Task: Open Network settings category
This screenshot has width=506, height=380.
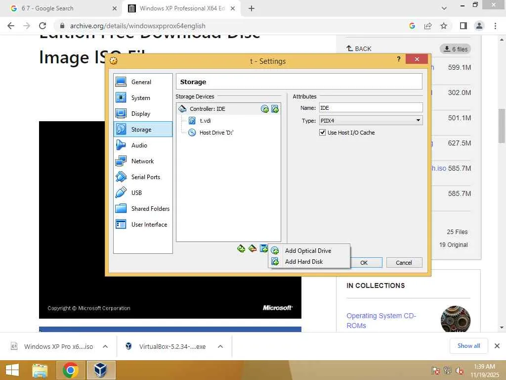Action: coord(143,161)
